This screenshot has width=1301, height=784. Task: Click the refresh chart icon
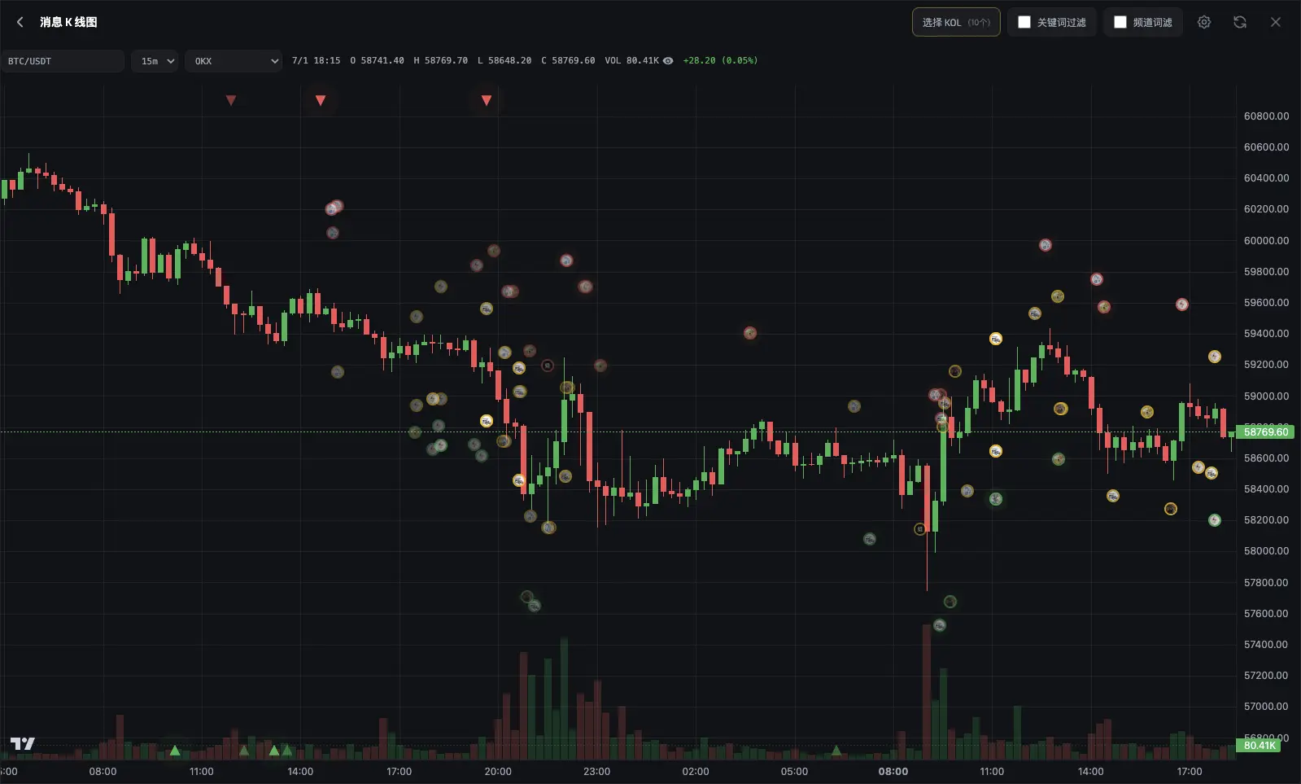click(x=1240, y=22)
